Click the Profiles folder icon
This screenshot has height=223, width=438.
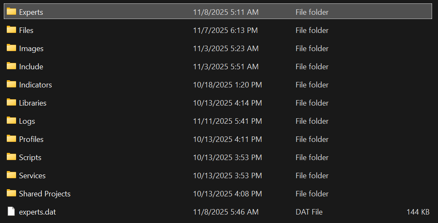(11, 139)
